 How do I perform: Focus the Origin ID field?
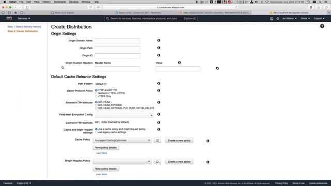point(117,56)
